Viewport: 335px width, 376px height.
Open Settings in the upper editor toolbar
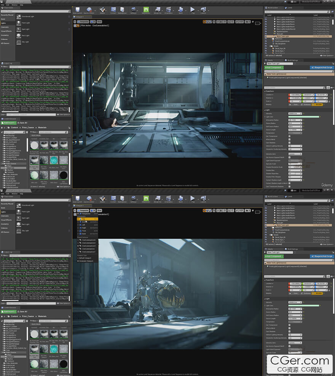(x=133, y=10)
